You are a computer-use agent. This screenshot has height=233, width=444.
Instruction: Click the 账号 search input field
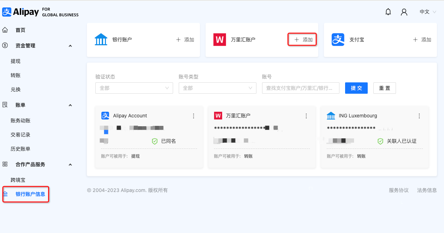[x=300, y=88]
